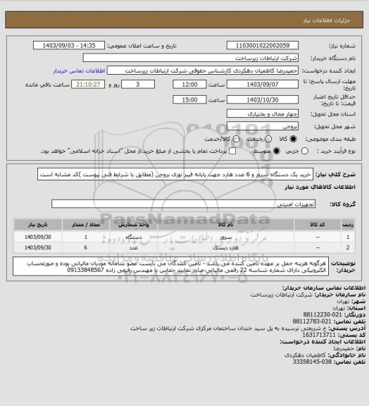Click delivery city field بروجن
The image size is (369, 406).
tap(263, 126)
